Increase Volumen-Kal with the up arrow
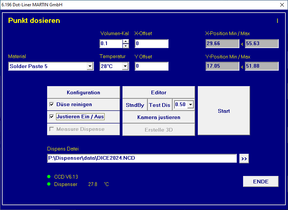 point(126,41)
